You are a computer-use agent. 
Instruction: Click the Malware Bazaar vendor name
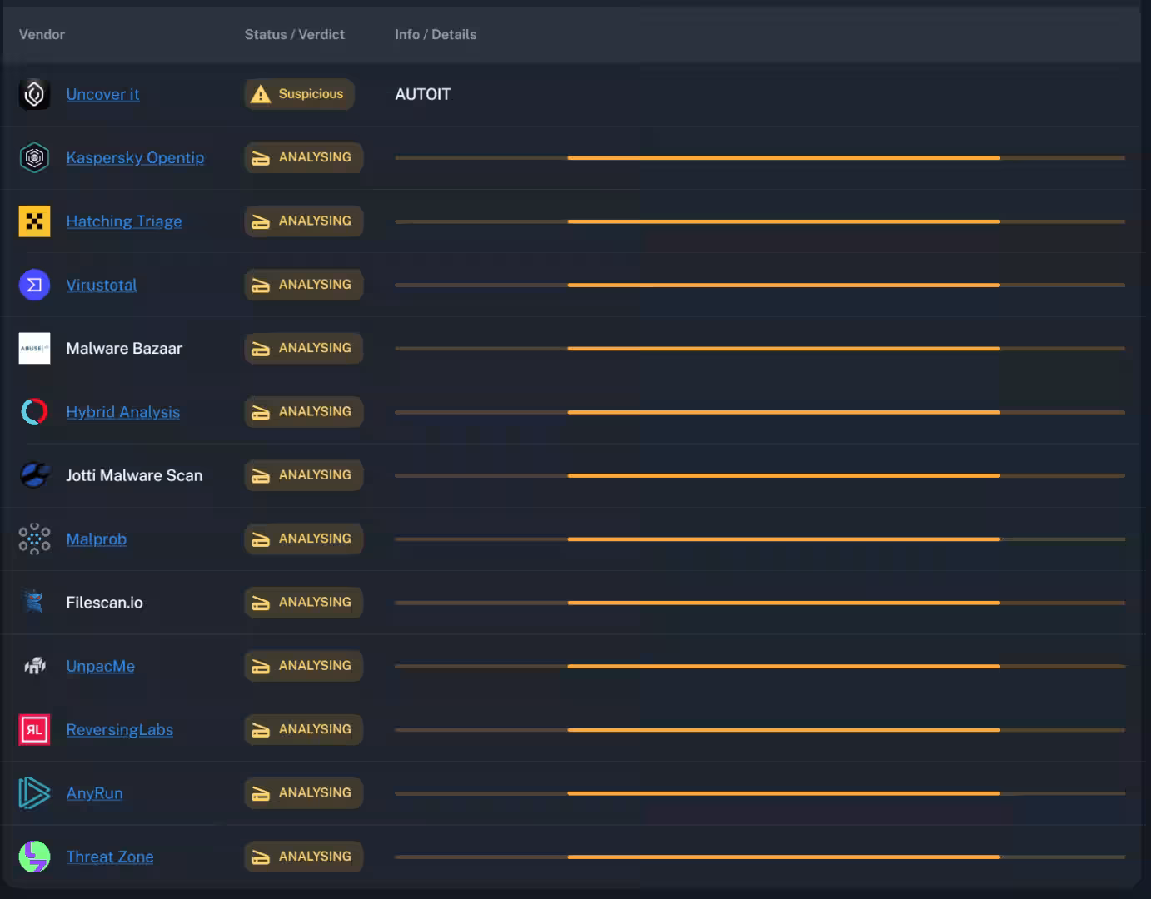(x=124, y=348)
